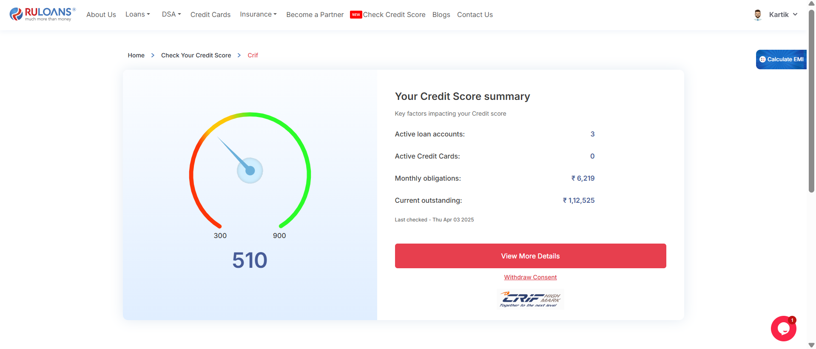
Task: Expand the DSA dropdown menu
Action: (x=171, y=14)
